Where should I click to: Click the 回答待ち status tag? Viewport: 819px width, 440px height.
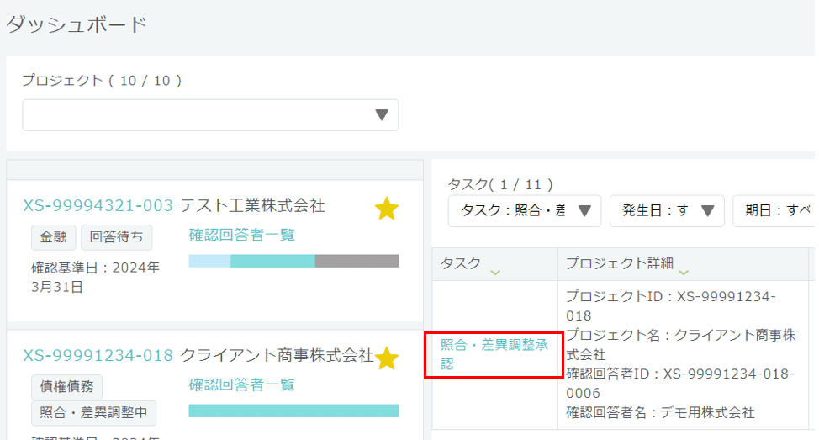coord(117,237)
